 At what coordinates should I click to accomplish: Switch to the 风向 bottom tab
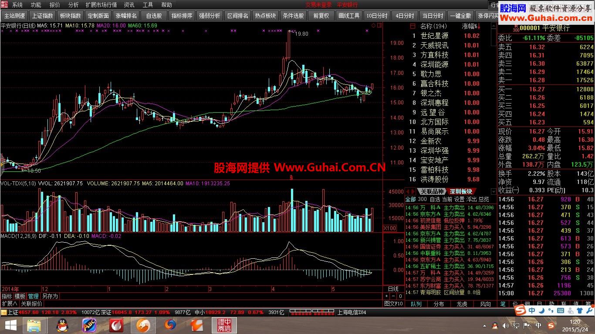(485, 304)
